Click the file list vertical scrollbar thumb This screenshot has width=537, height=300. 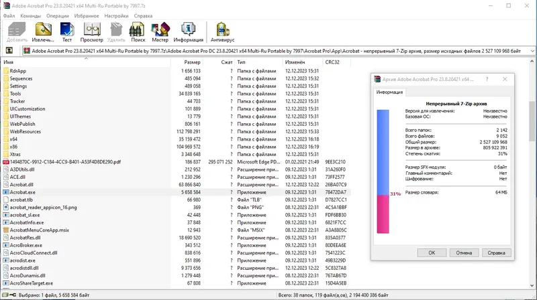tap(532, 121)
